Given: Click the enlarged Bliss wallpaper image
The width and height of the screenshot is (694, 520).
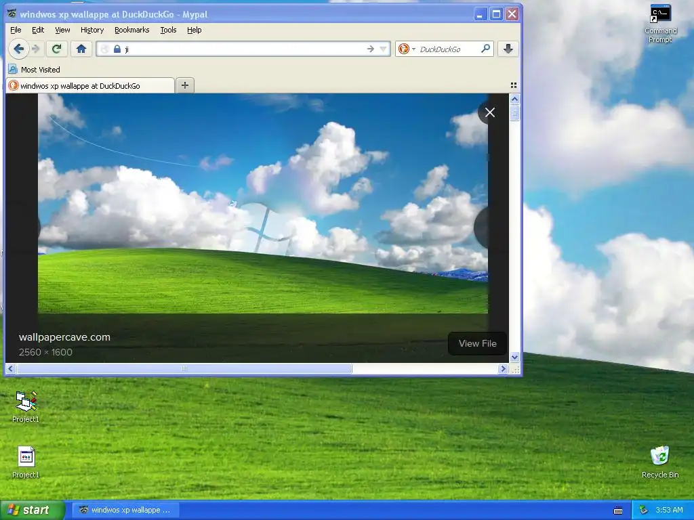Looking at the screenshot, I should (263, 203).
